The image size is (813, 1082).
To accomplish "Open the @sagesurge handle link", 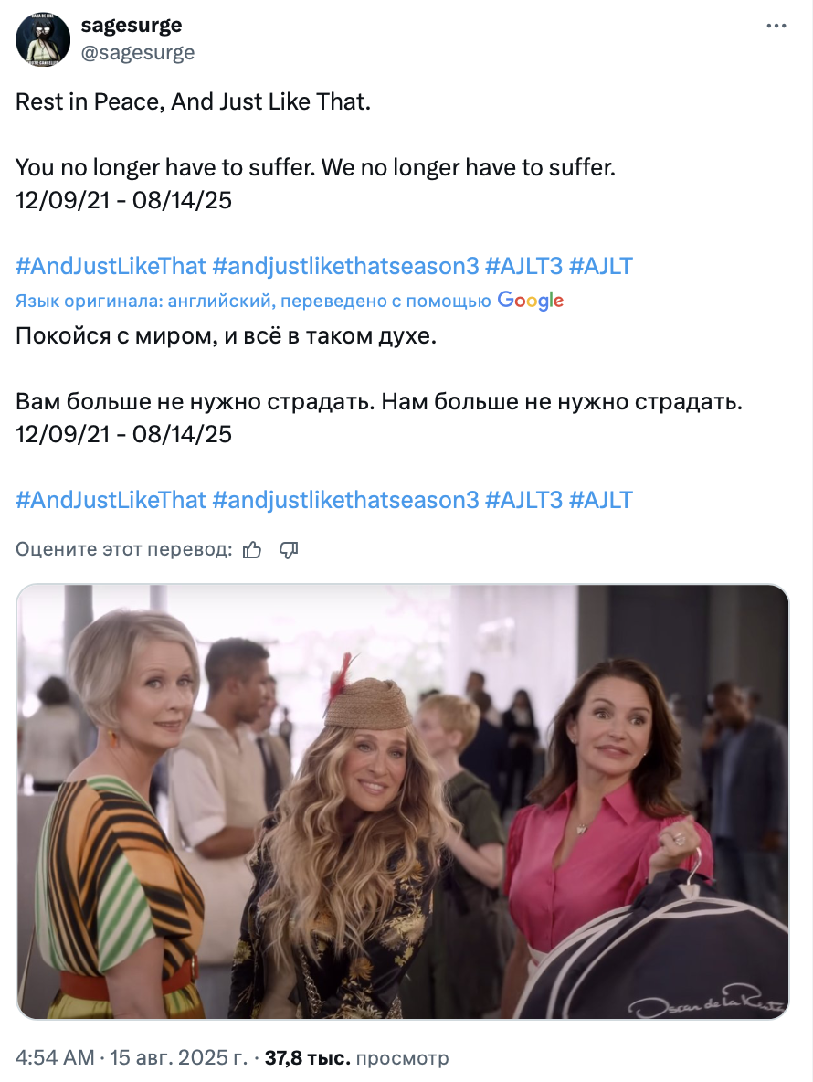I will click(138, 53).
